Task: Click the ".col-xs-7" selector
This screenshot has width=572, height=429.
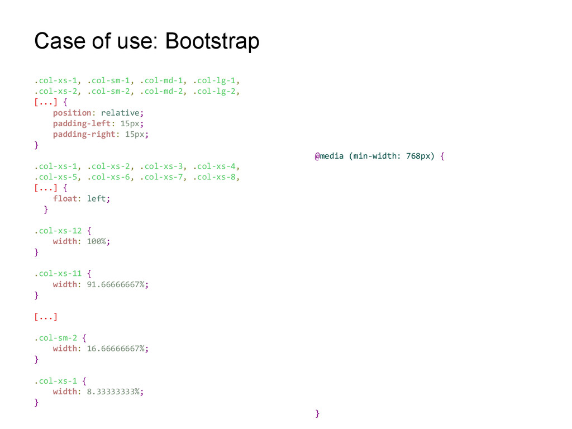Action: [x=161, y=177]
